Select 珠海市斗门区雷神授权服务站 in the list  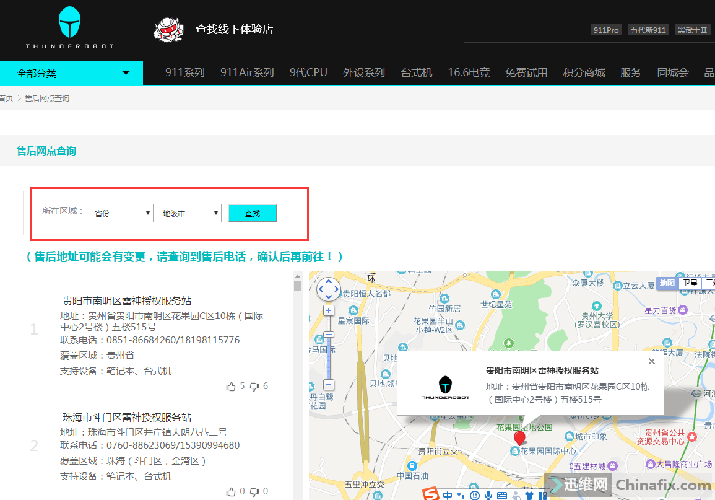(x=127, y=417)
